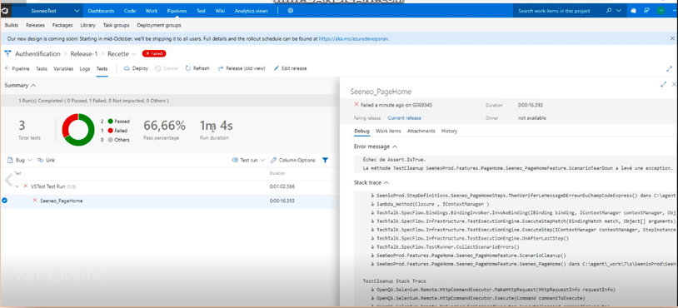
Task: Open the Work hub
Action: (152, 11)
